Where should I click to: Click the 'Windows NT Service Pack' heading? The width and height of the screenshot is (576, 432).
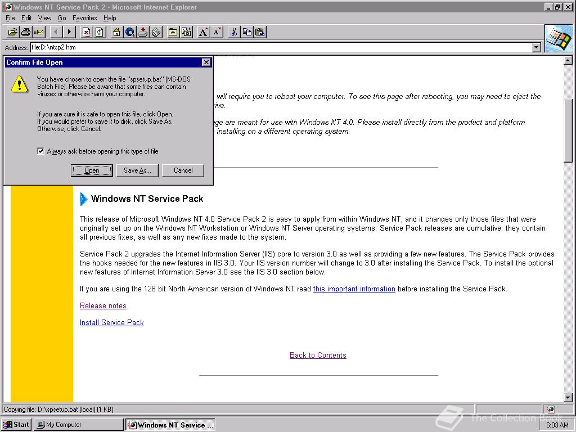pos(147,199)
